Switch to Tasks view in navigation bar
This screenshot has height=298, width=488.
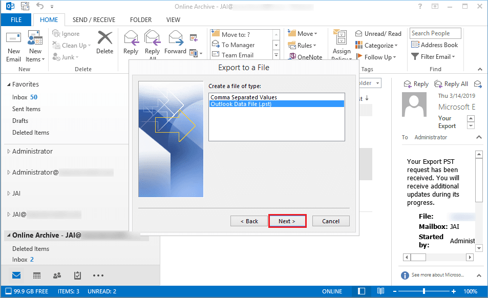[x=77, y=275]
